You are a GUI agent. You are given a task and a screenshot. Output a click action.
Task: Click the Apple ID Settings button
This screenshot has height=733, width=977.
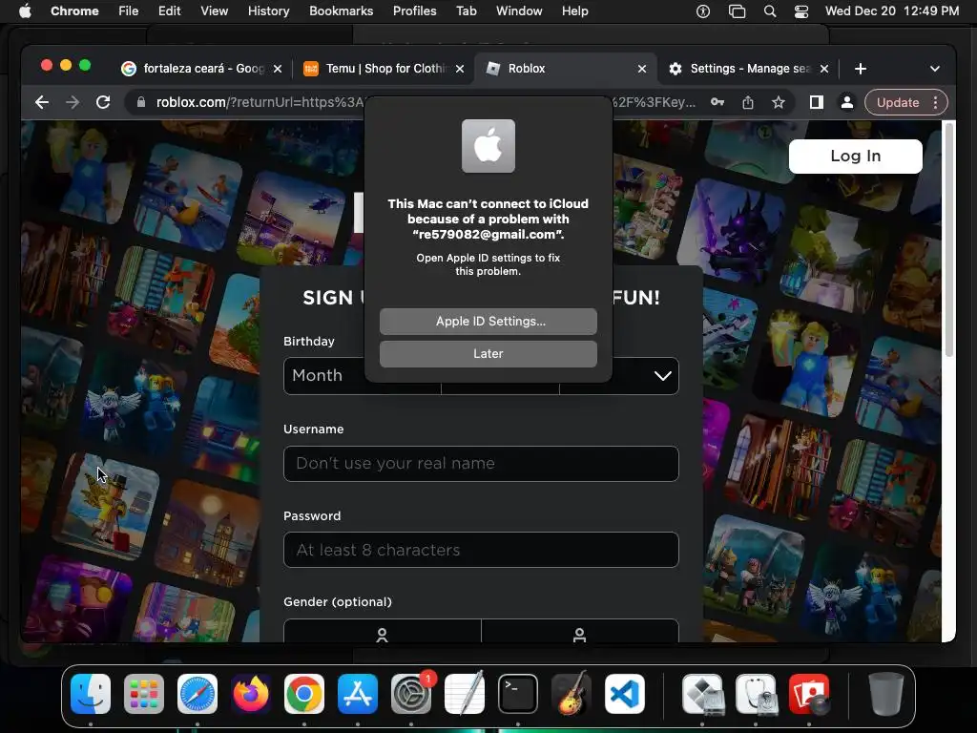488,321
